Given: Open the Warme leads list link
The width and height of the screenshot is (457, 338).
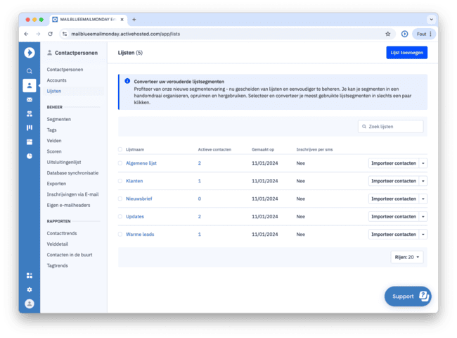Looking at the screenshot, I should pos(140,234).
